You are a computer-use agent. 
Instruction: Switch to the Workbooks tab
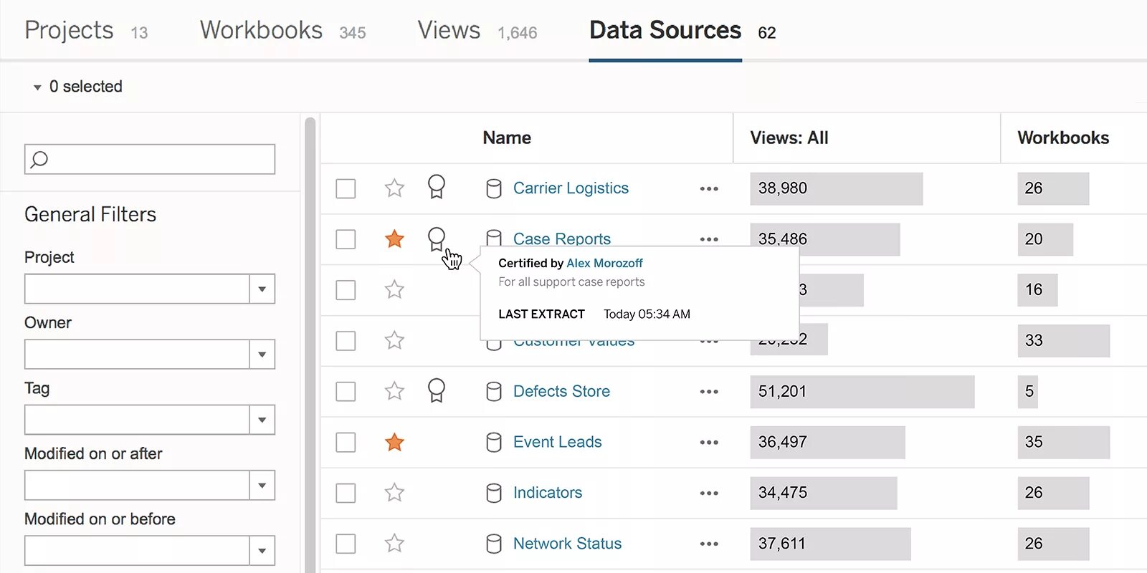click(x=261, y=31)
